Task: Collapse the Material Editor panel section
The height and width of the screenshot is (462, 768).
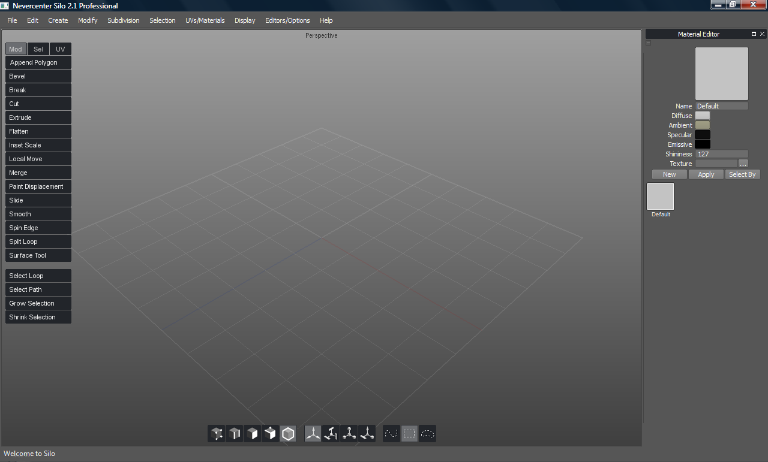Action: [x=648, y=43]
